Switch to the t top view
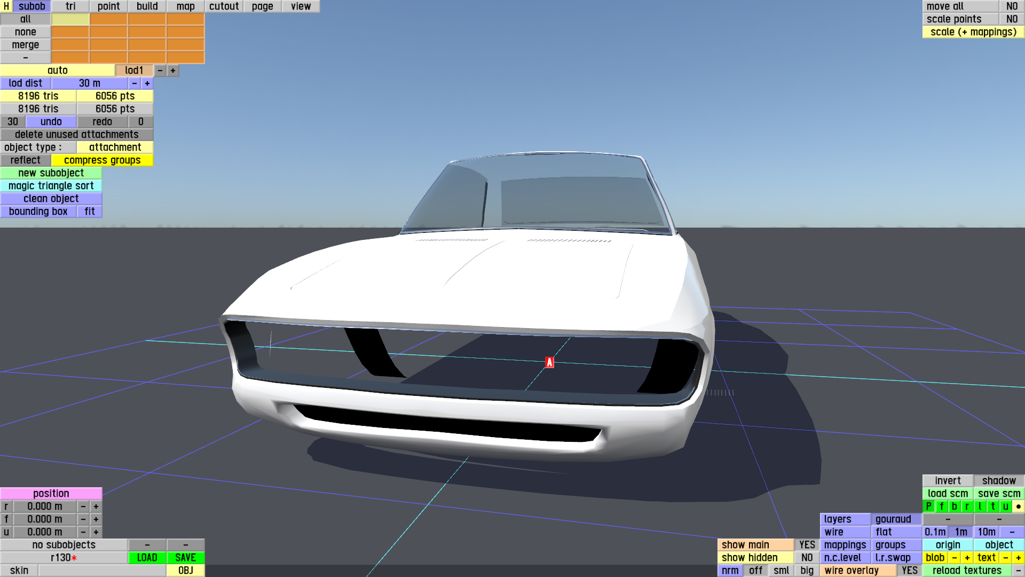1025x577 pixels. click(992, 506)
